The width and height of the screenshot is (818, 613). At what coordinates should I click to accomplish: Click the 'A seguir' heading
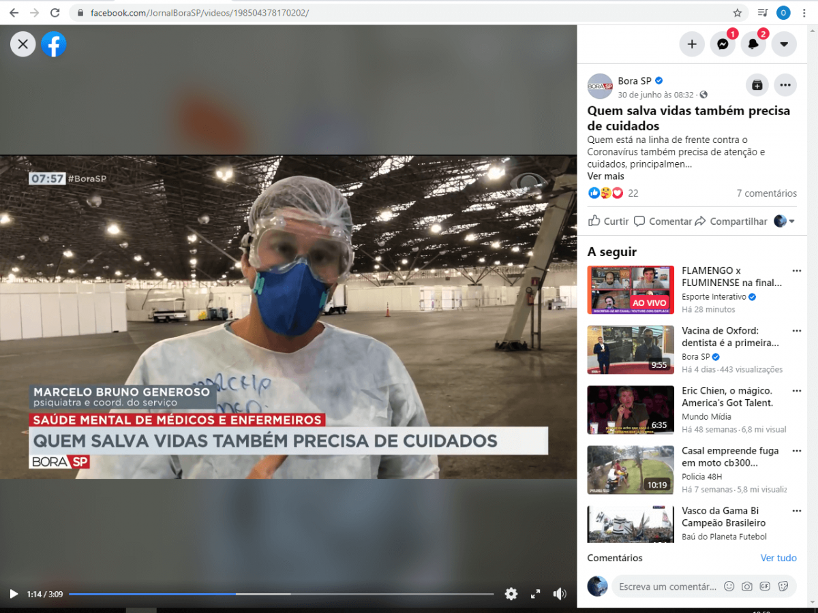pyautogui.click(x=612, y=253)
